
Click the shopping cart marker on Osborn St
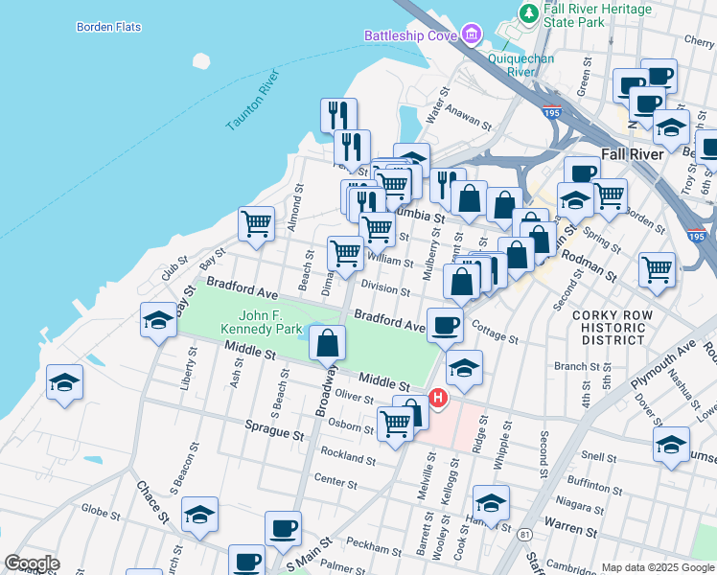click(395, 424)
